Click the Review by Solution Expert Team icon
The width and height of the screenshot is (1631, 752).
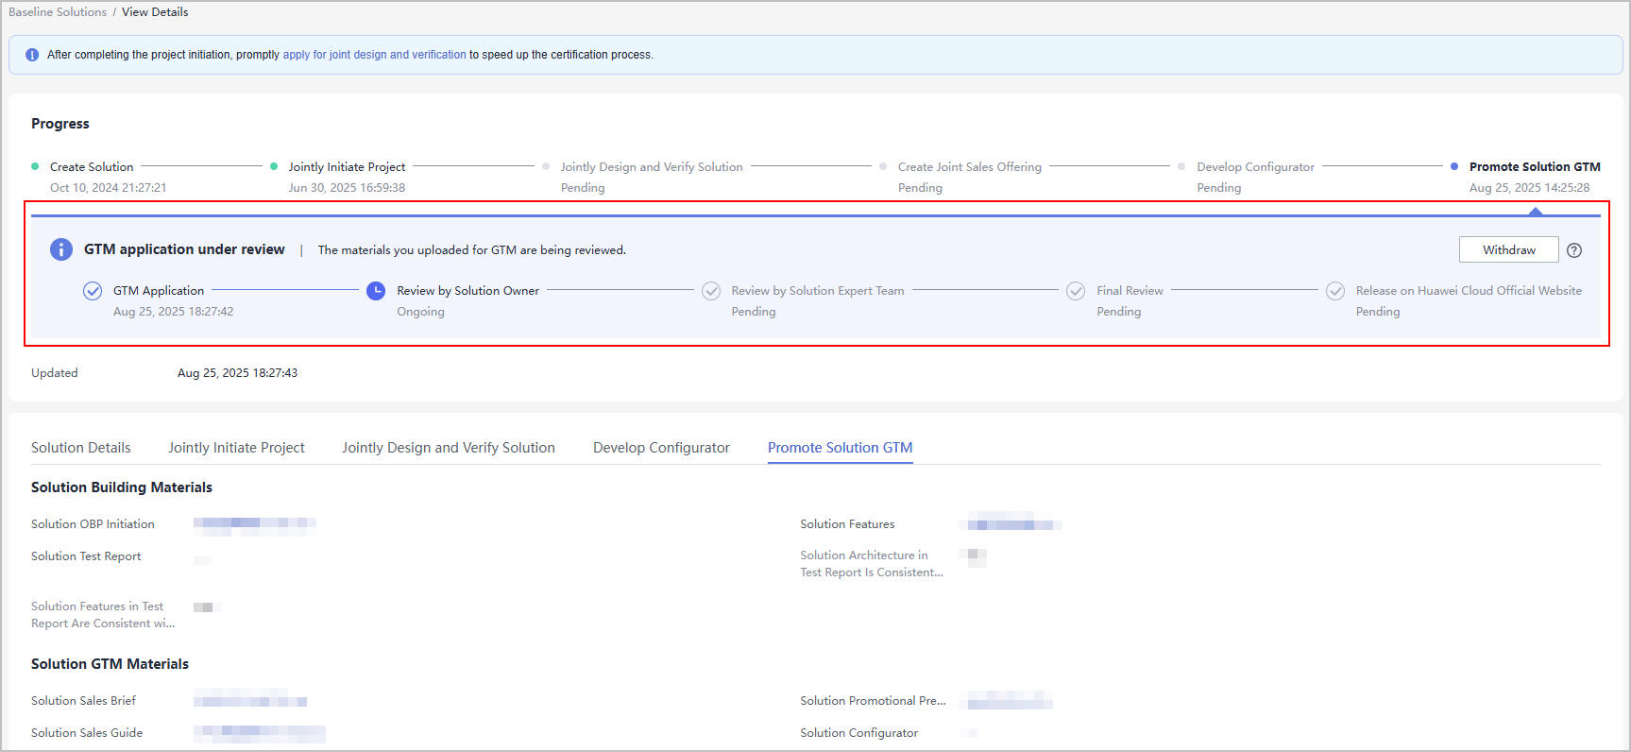pos(711,291)
